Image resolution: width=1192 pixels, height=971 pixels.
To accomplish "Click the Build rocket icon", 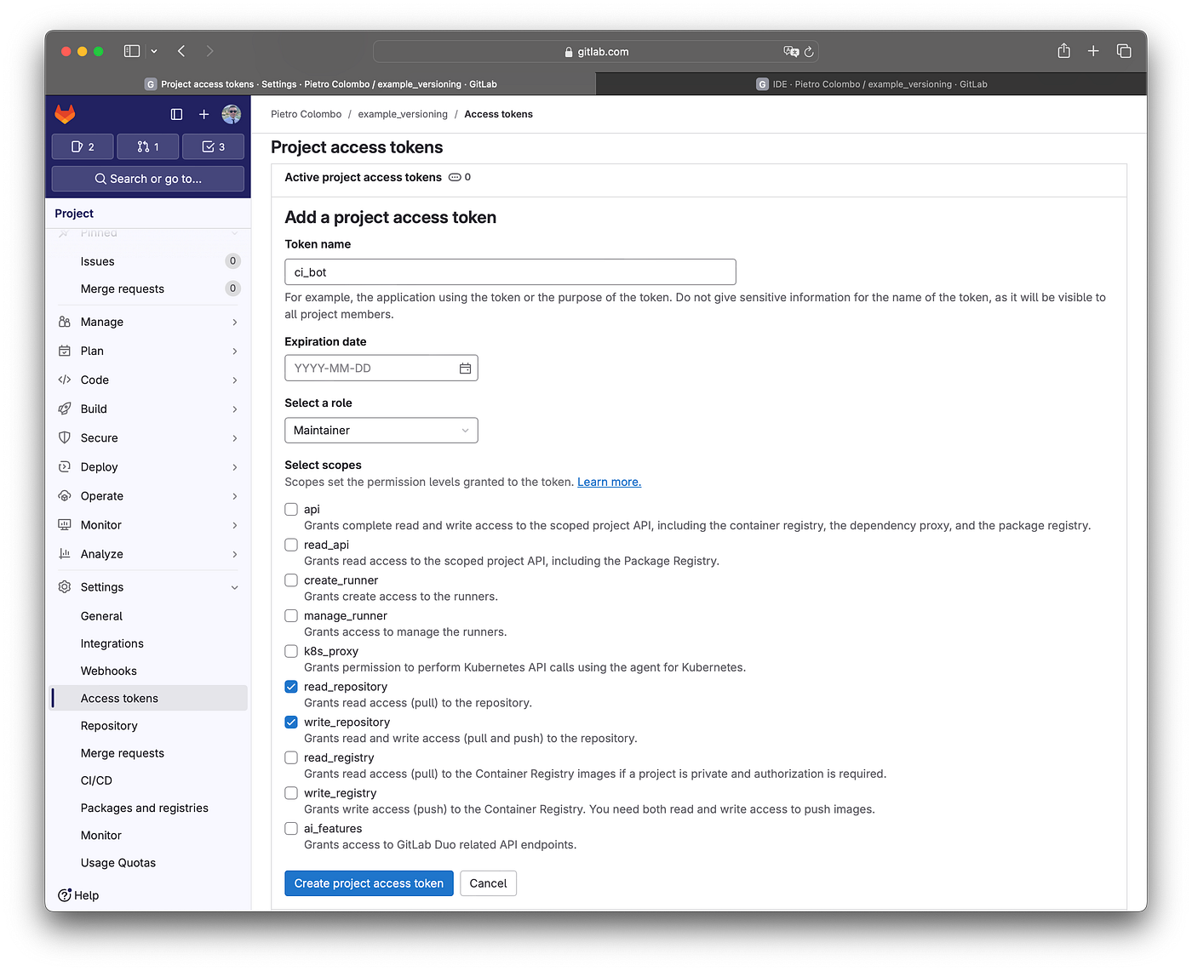I will (x=65, y=408).
